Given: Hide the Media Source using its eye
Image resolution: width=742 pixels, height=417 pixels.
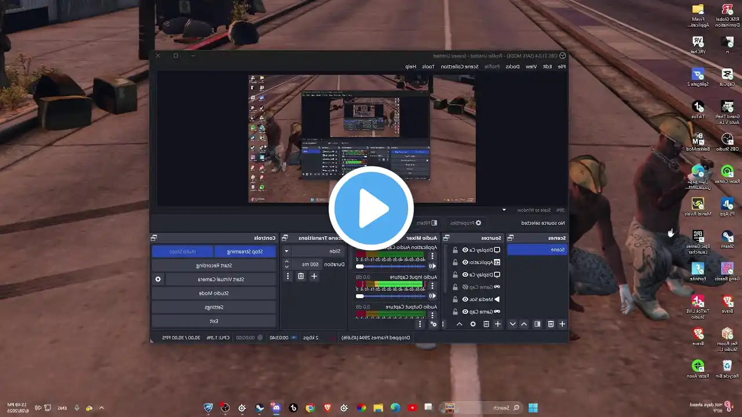Looking at the screenshot, I should tap(465, 299).
